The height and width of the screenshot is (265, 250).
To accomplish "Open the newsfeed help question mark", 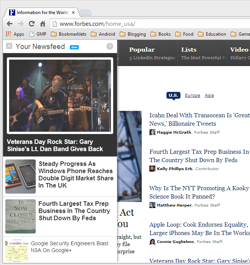I will 110,46.
